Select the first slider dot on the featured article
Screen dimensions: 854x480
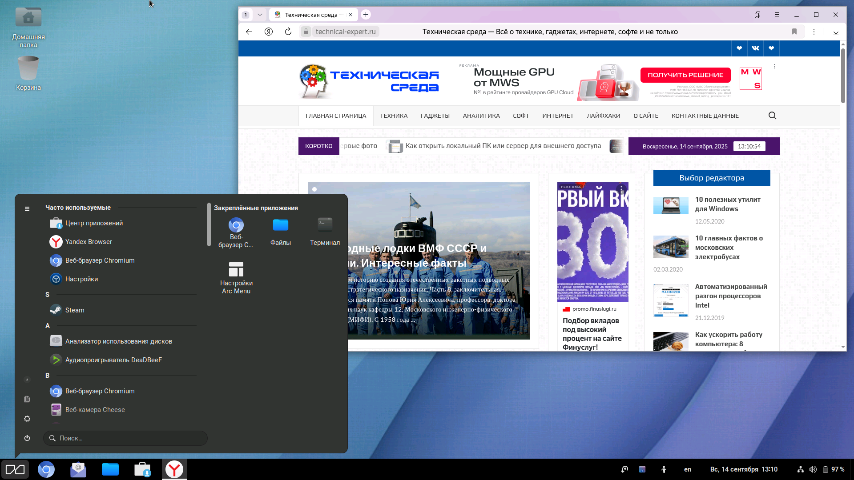pyautogui.click(x=314, y=189)
